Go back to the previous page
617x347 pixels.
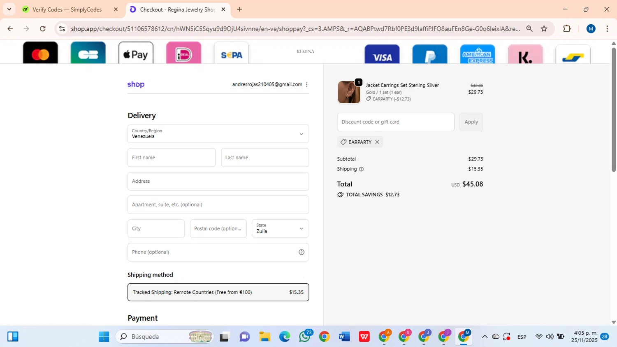pos(10,29)
